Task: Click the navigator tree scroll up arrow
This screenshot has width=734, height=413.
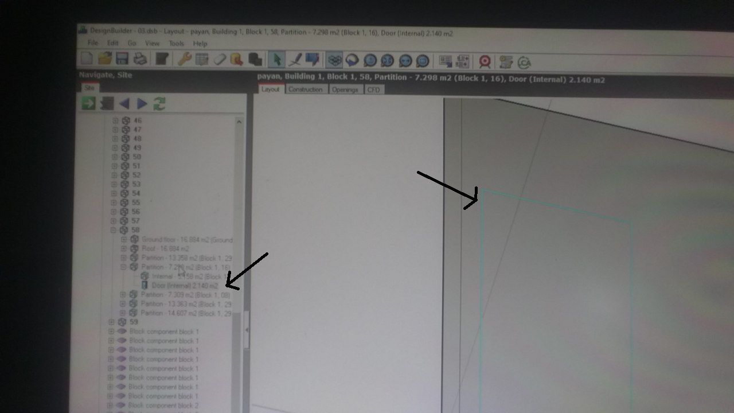Action: (239, 122)
